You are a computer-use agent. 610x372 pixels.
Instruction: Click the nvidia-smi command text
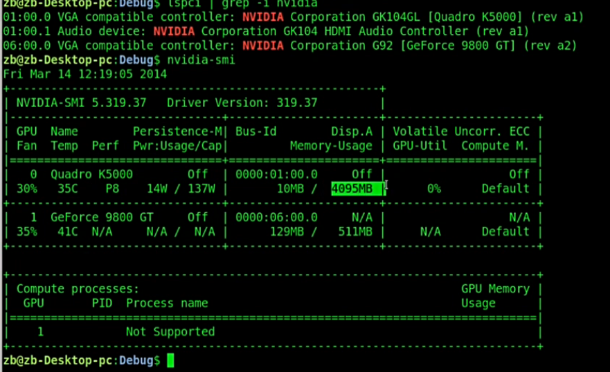[x=201, y=60]
